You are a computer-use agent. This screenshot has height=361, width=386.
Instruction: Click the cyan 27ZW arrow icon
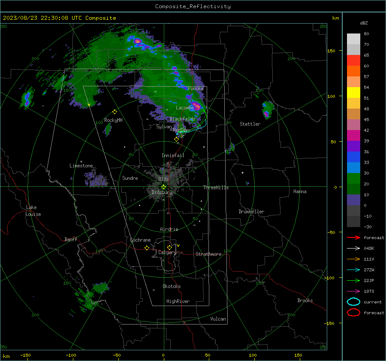[353, 270]
